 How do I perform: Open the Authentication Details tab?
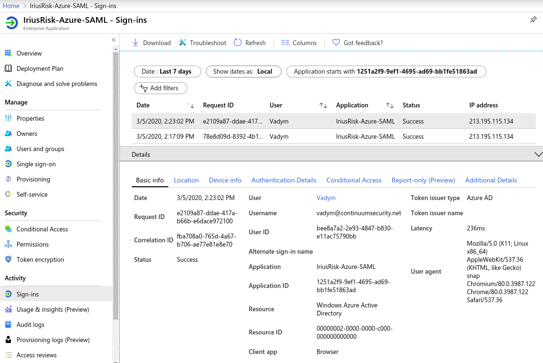coord(283,180)
